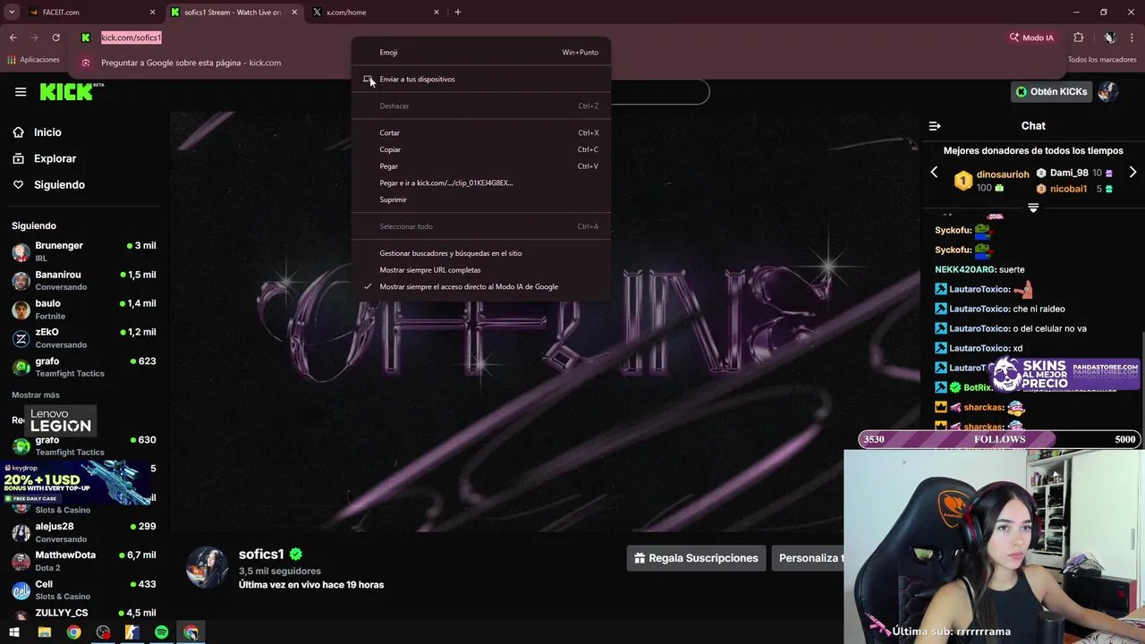This screenshot has width=1145, height=644.
Task: Click the address bar kick.com/sofics1
Action: [131, 38]
